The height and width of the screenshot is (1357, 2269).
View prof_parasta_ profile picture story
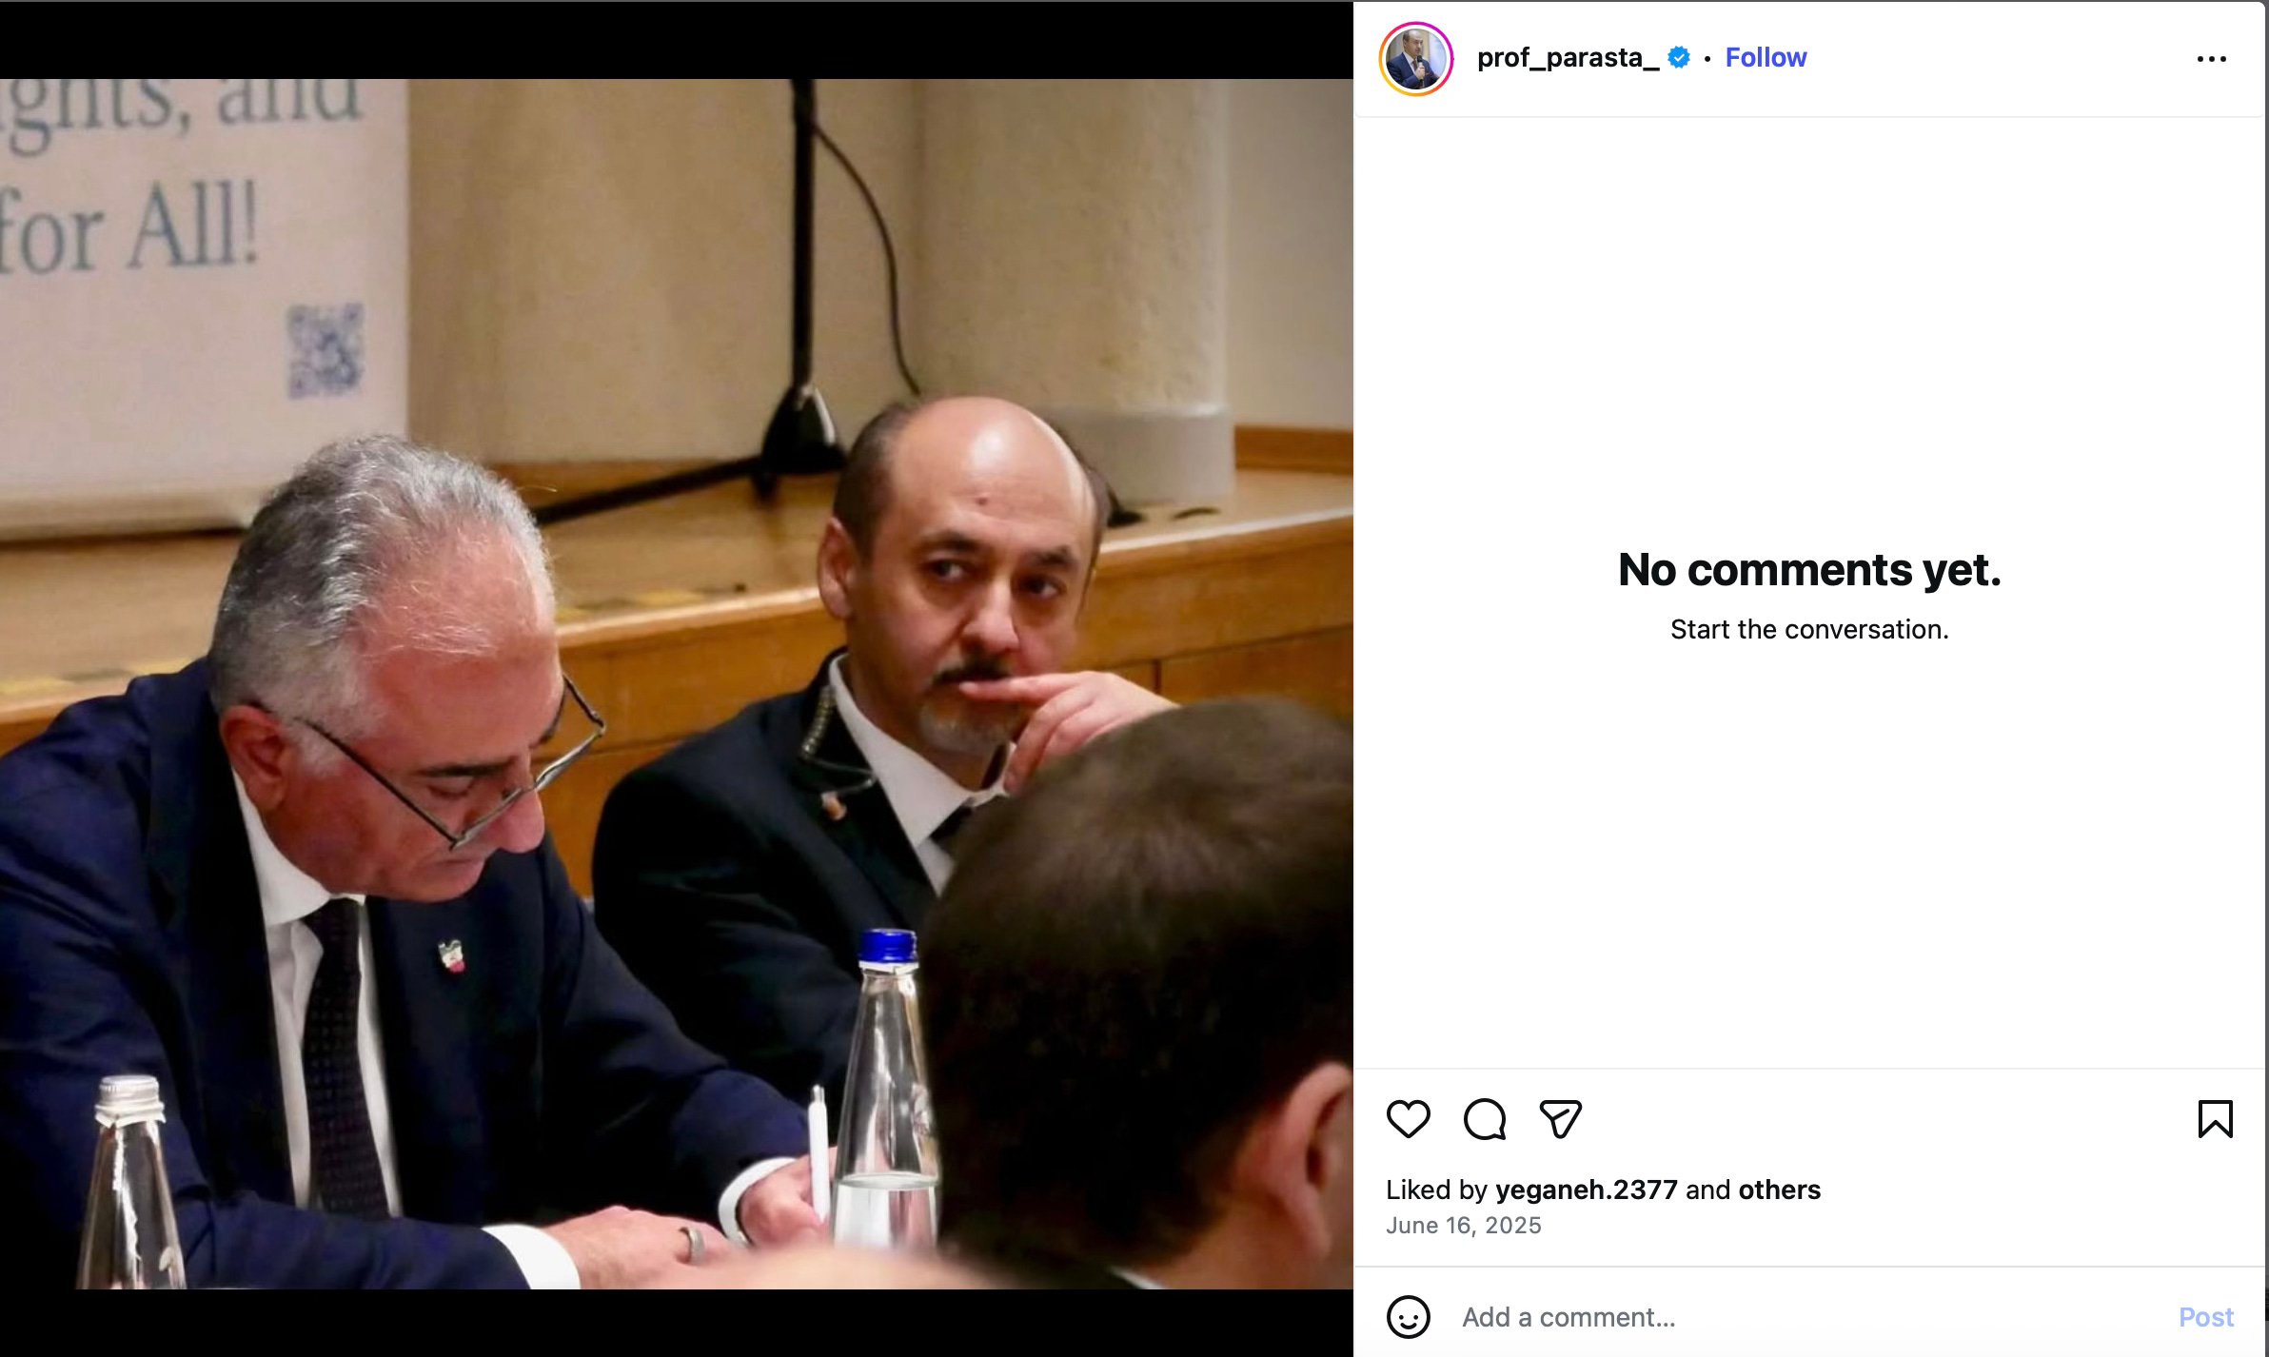pyautogui.click(x=1416, y=59)
